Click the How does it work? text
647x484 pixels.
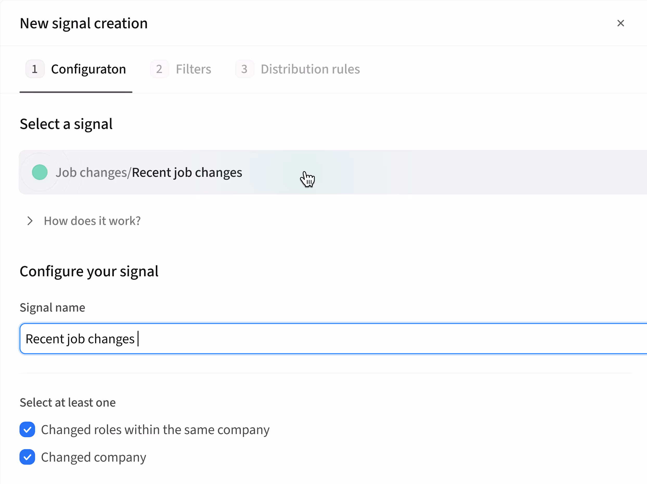[x=92, y=221]
